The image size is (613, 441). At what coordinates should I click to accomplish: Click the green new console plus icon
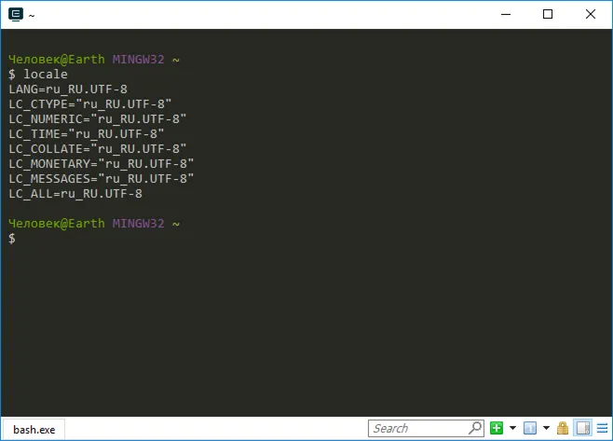[x=497, y=428]
